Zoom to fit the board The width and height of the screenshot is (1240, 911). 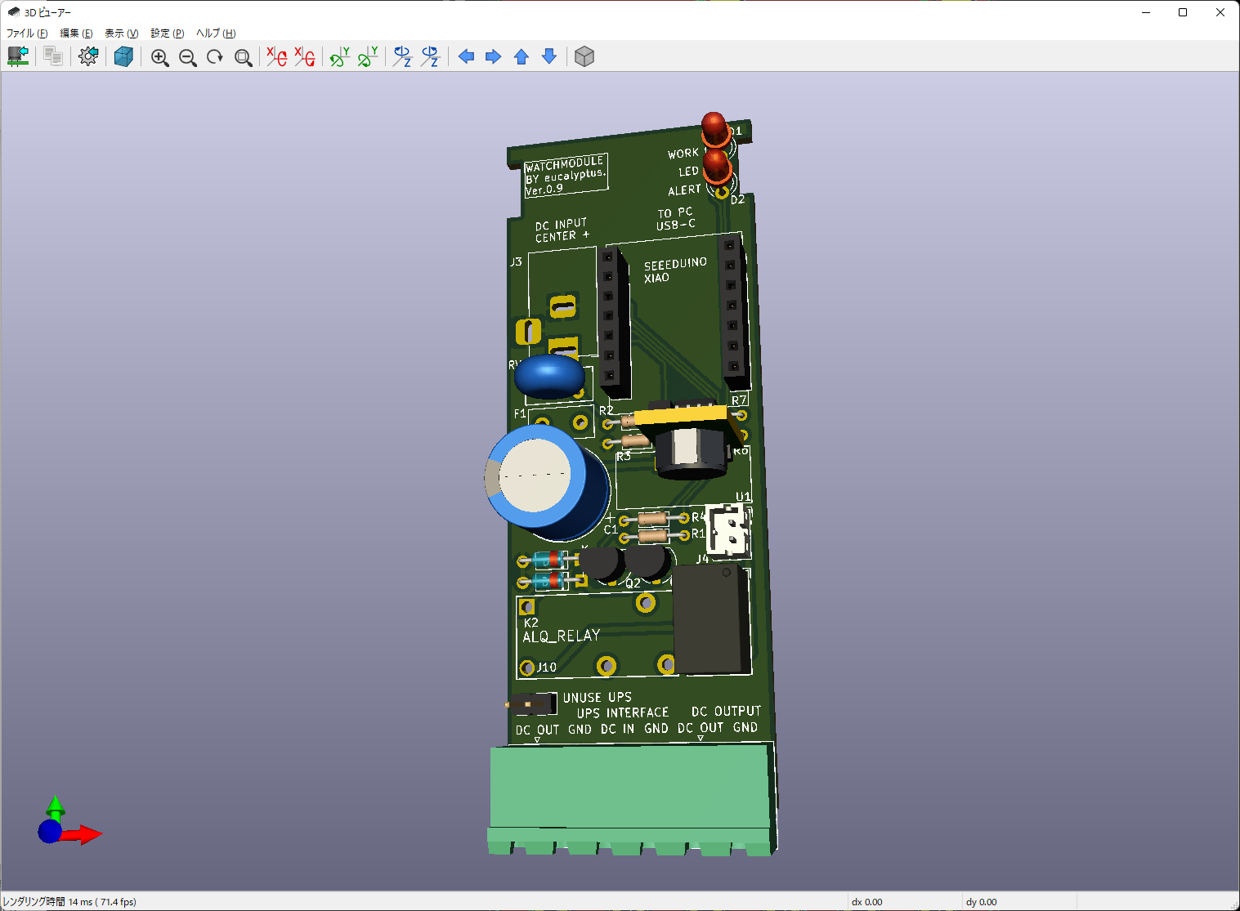tap(243, 57)
